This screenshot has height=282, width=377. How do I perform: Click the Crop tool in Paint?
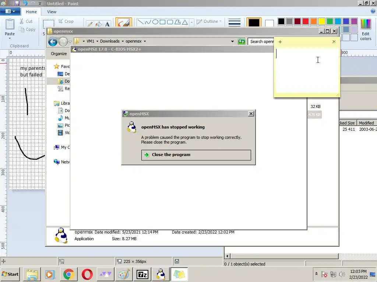coord(66,21)
